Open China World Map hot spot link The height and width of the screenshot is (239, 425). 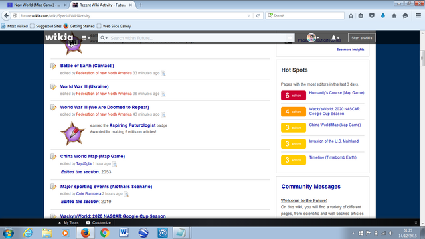click(x=335, y=125)
